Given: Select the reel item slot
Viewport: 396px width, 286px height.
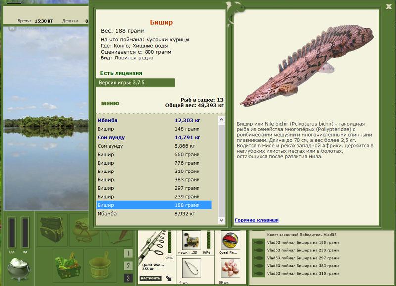Looking at the screenshot, I should [192, 240].
